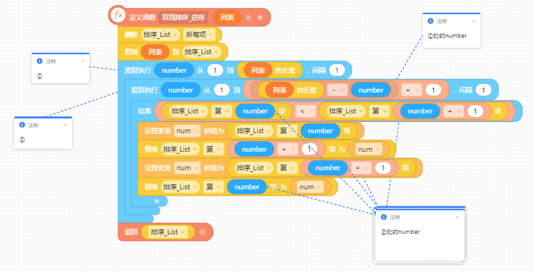Open num variable dropdown in first 设置变量 block
The width and height of the screenshot is (534, 272).
187,131
